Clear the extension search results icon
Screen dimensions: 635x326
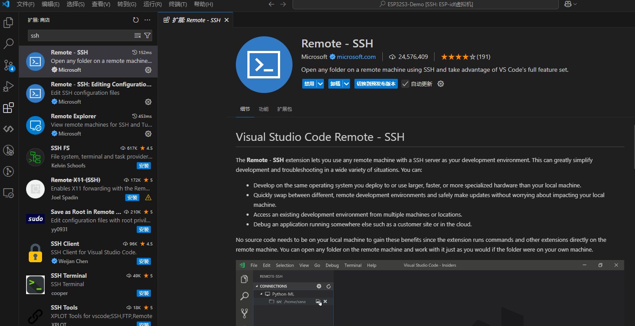(138, 35)
